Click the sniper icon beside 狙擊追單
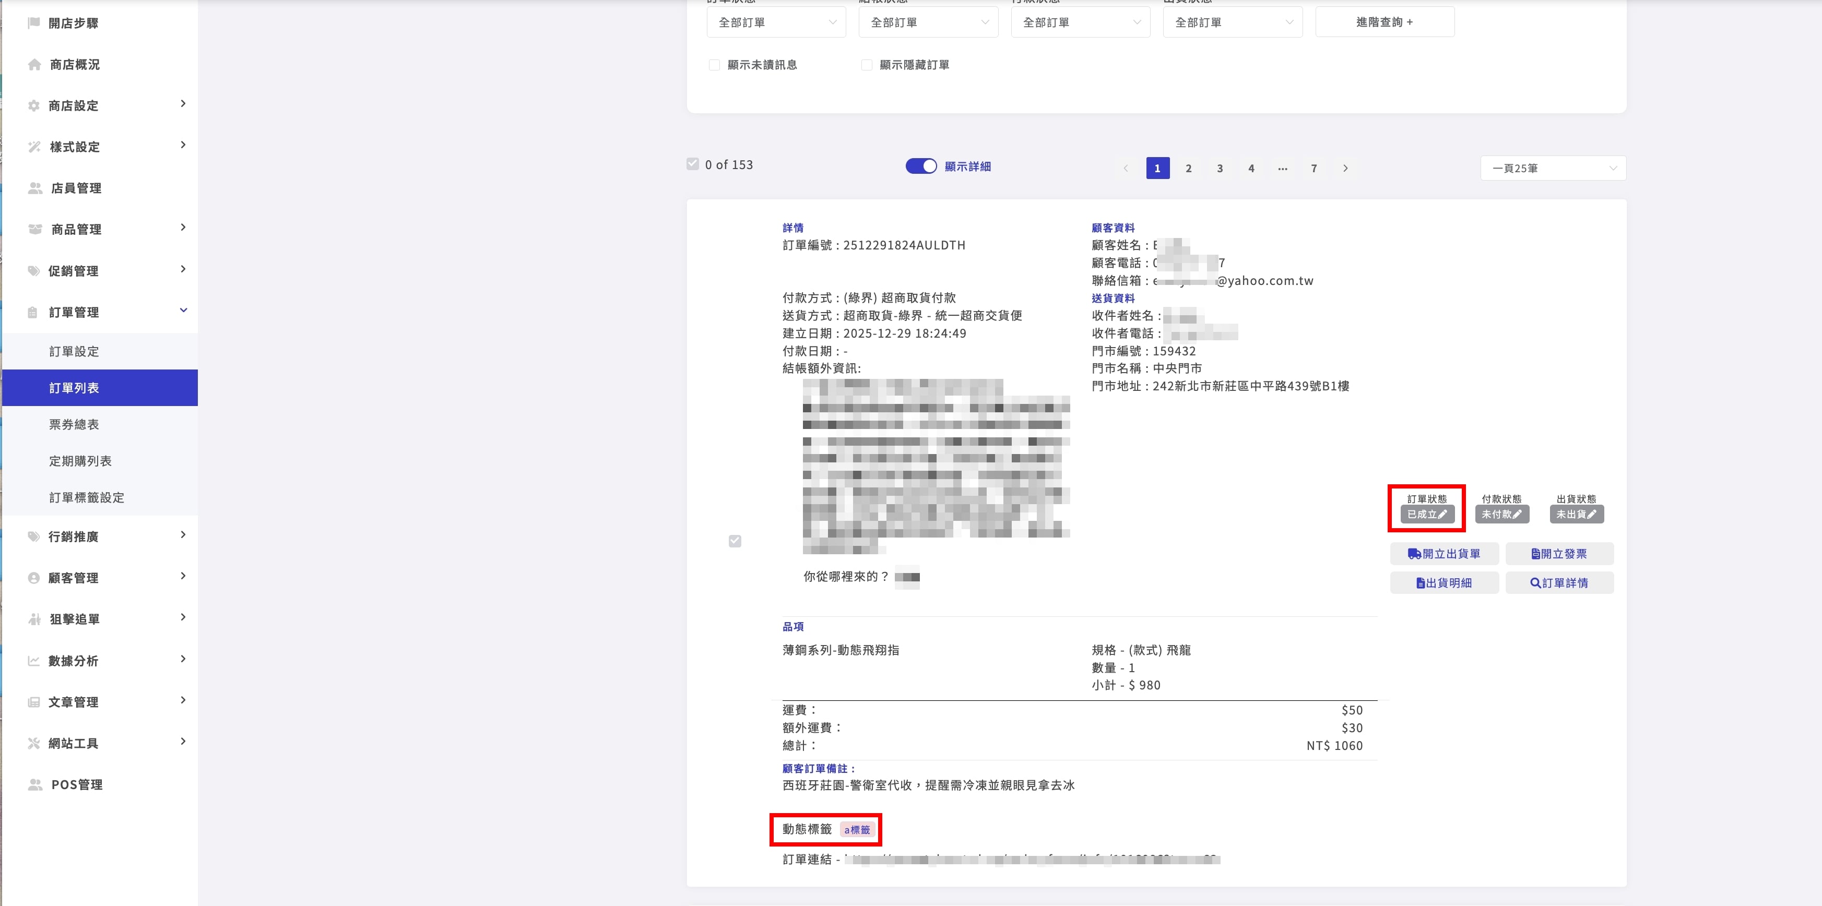This screenshot has width=1822, height=906. point(34,619)
